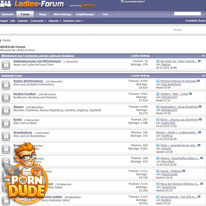Open Erweiterte Suche
The height and width of the screenshot is (206, 206).
click(195, 21)
